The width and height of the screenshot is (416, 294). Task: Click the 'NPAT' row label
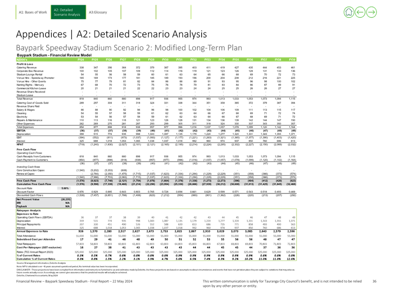click(20, 145)
